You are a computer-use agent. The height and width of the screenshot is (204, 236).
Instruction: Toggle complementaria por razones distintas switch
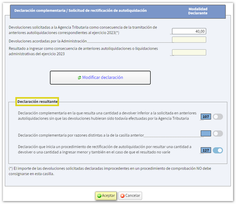pyautogui.click(x=218, y=134)
